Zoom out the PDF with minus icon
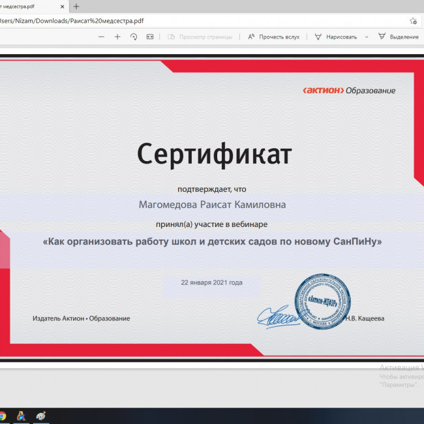 (x=101, y=37)
